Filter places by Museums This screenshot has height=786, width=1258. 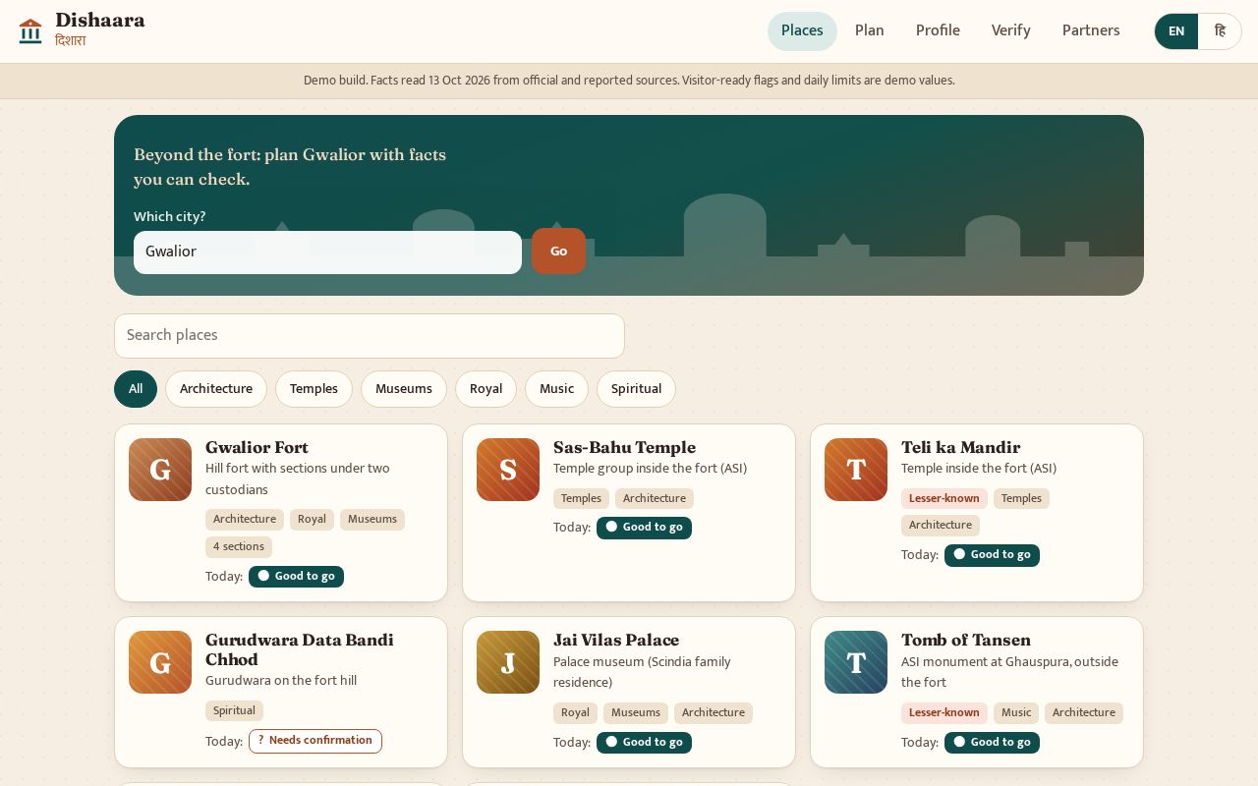[404, 389]
